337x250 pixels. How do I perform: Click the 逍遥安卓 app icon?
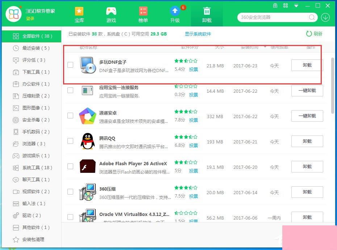coord(87,116)
